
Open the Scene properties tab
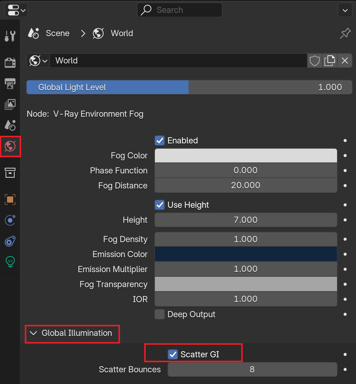click(x=10, y=125)
